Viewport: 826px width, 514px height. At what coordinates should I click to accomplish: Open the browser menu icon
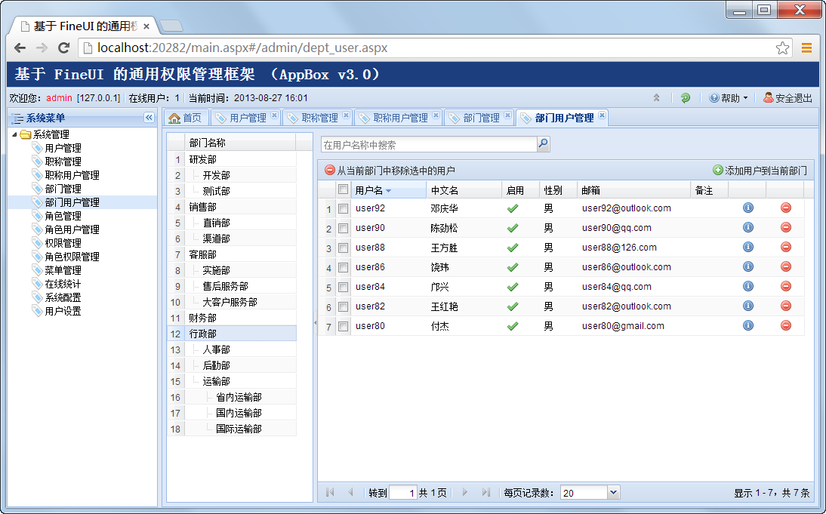806,48
